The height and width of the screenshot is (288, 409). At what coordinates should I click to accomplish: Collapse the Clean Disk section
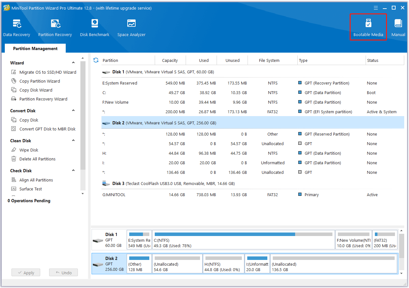coord(73,141)
